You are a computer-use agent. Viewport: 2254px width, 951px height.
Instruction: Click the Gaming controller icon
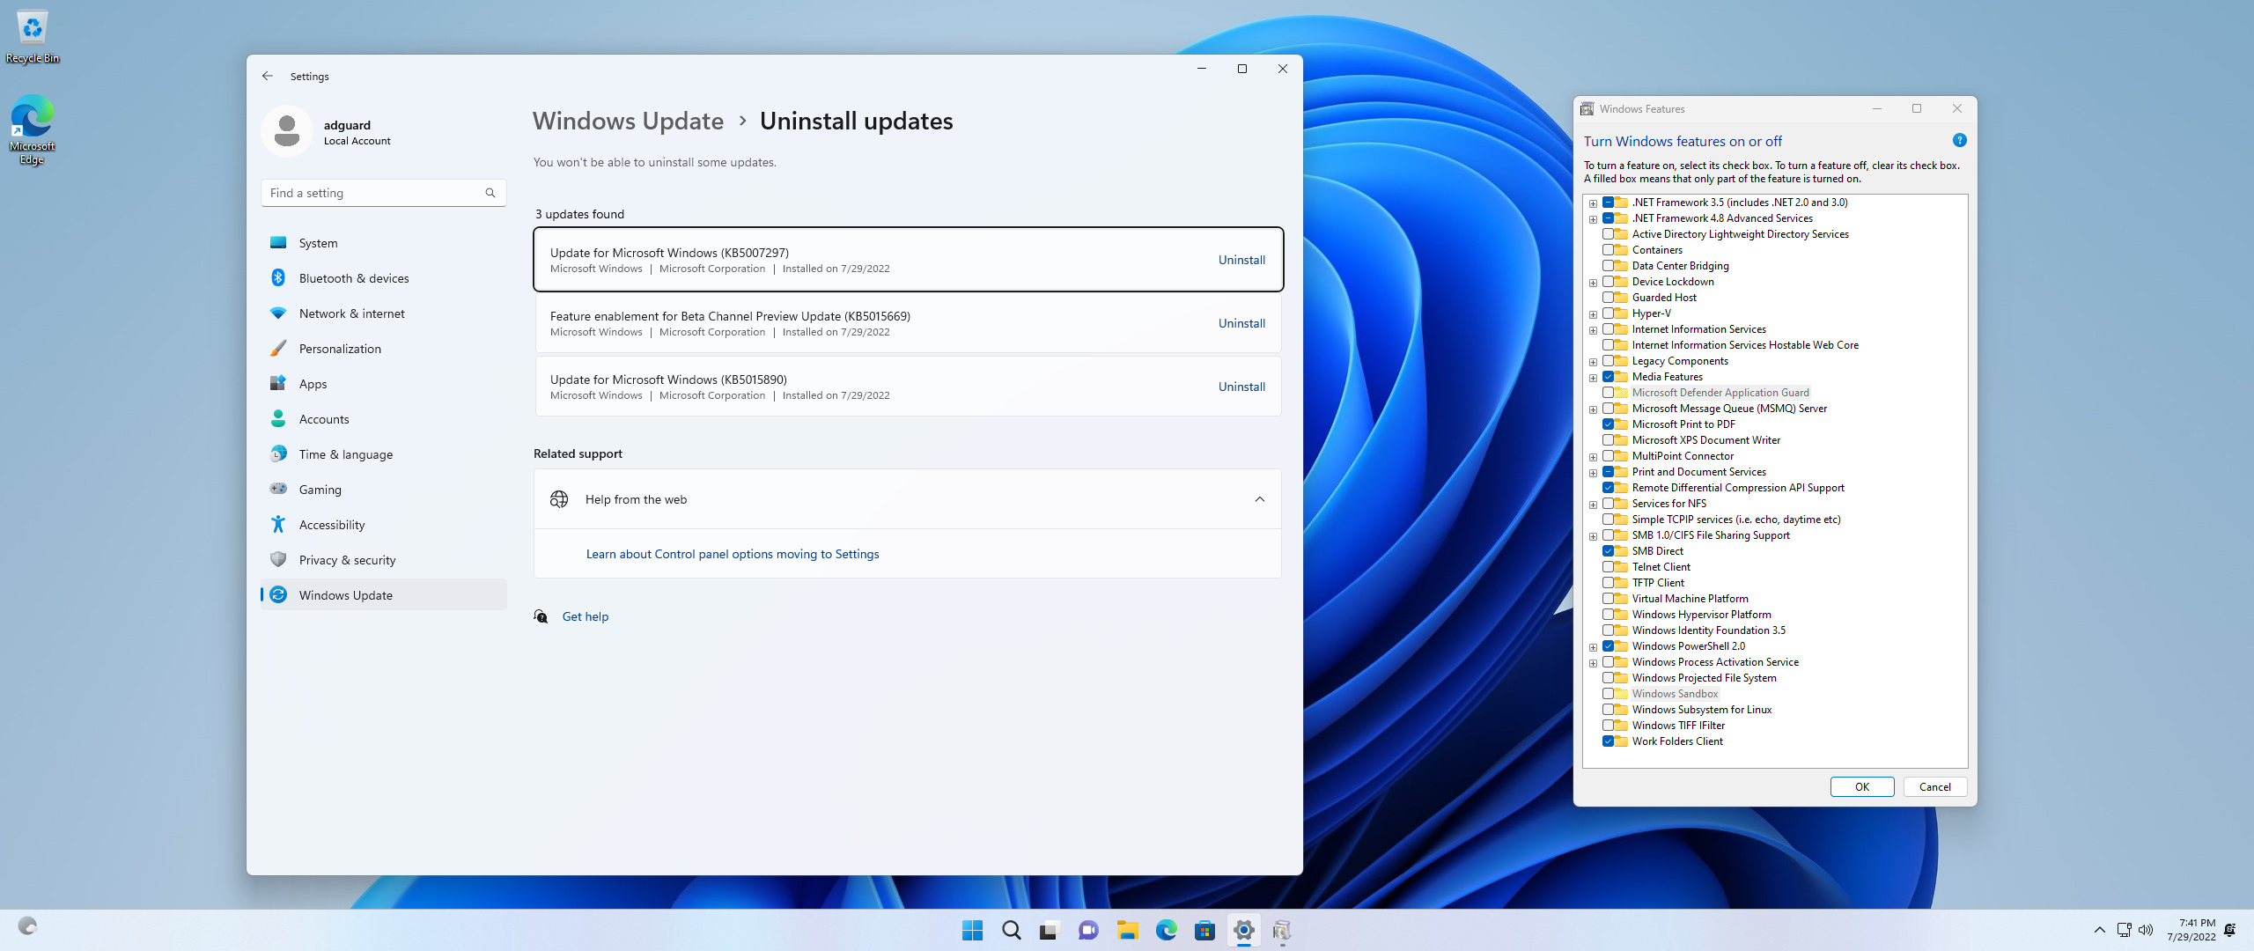click(278, 490)
